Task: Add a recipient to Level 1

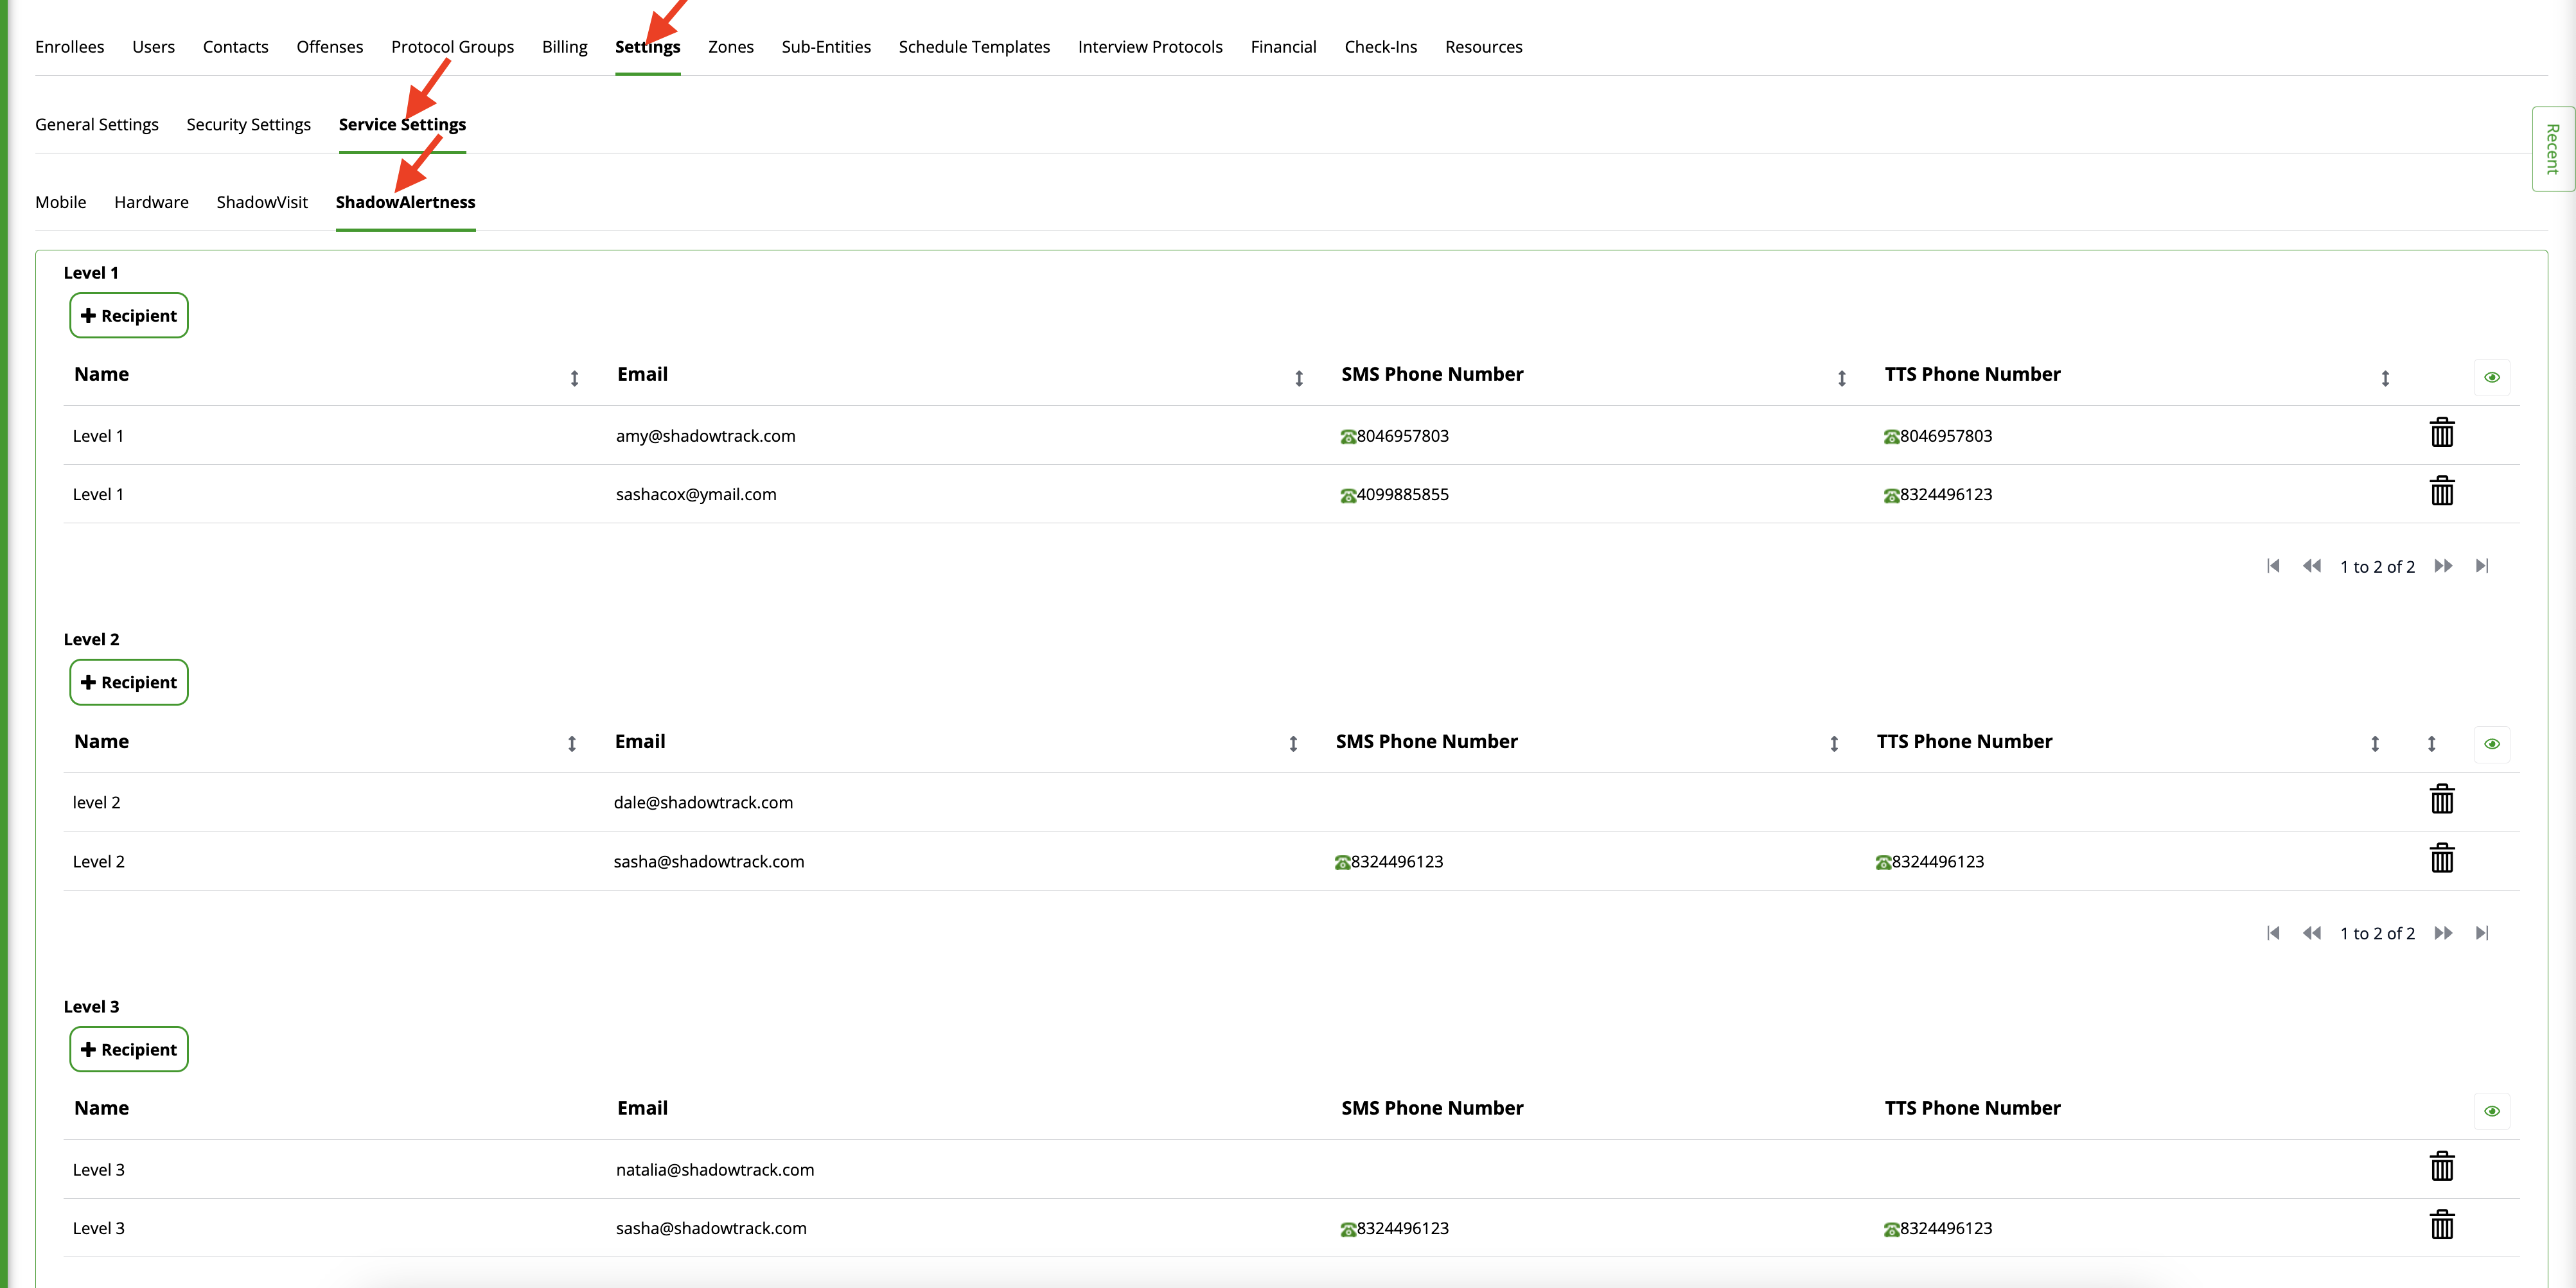Action: tap(129, 316)
